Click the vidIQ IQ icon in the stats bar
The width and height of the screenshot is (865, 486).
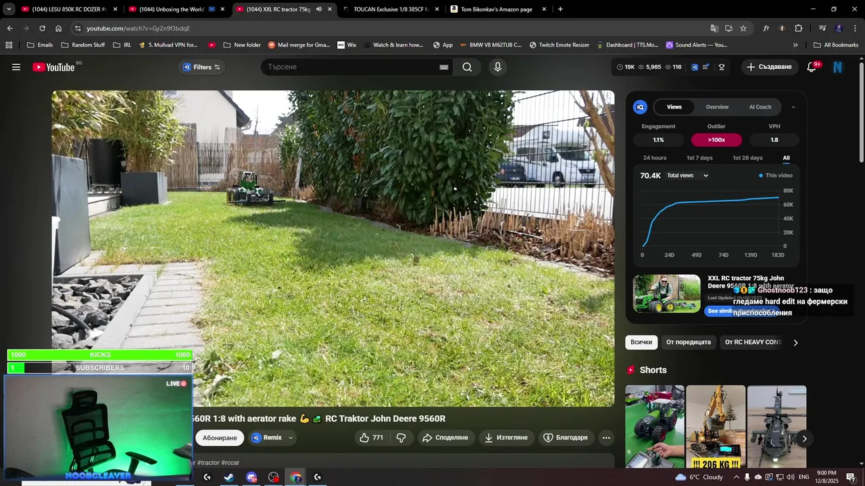pos(695,67)
